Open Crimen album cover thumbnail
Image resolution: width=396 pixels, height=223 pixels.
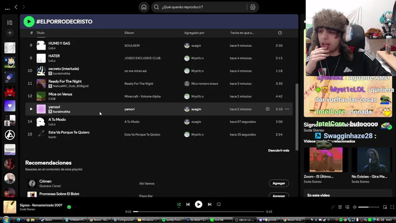click(32, 183)
